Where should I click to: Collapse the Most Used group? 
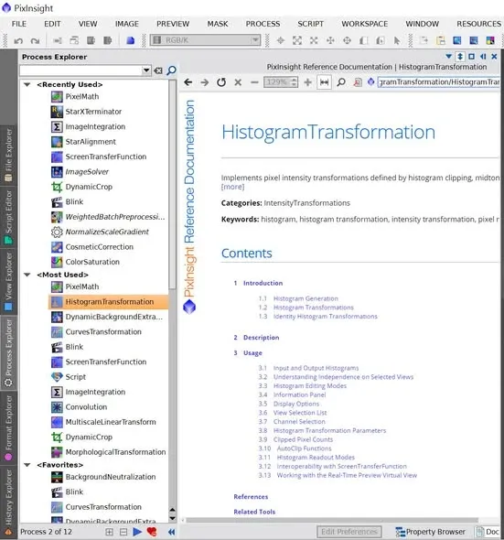click(27, 275)
